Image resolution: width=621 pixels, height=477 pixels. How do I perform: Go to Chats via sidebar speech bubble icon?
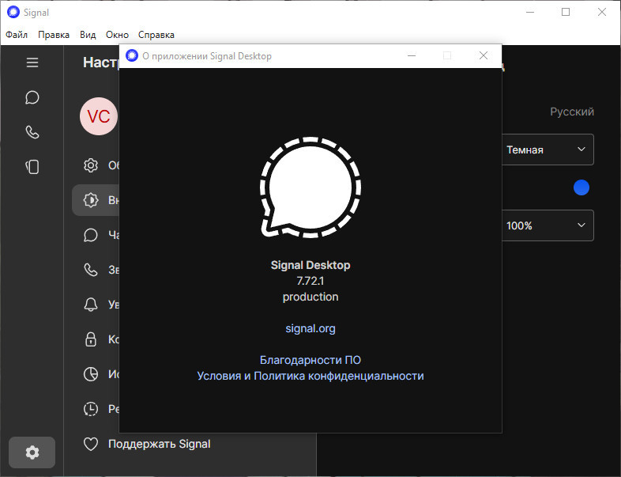32,97
